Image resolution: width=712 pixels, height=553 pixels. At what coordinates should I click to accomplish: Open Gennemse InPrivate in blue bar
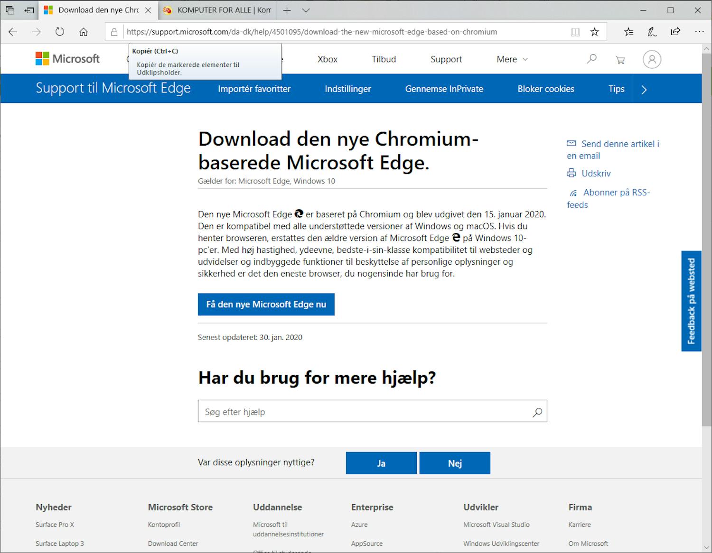[x=444, y=89]
